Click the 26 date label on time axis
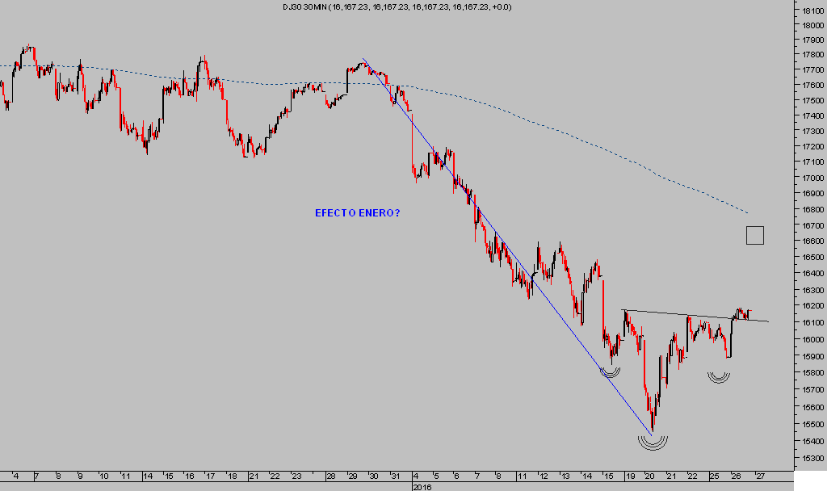Viewport: 827px width, 491px height. [x=737, y=476]
